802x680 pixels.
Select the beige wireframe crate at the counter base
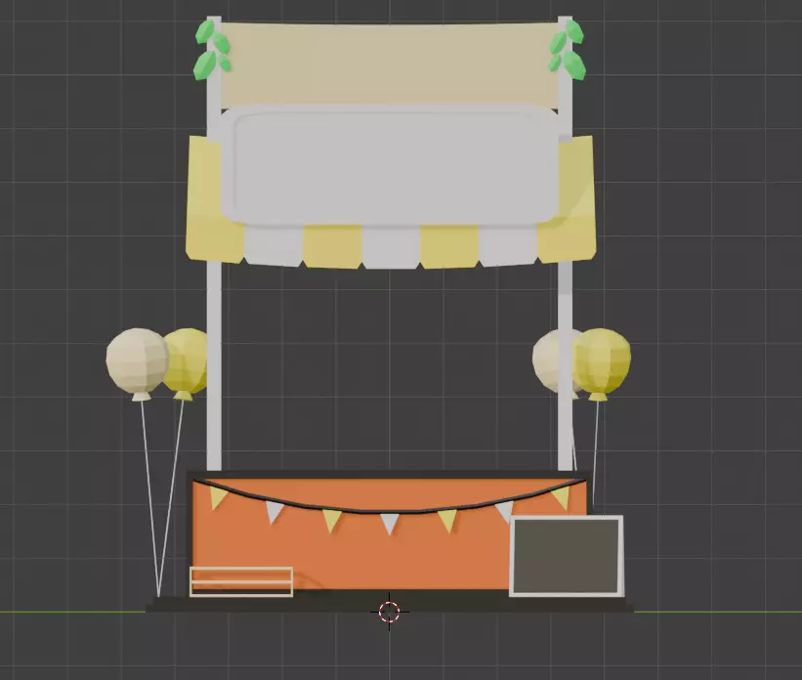241,581
